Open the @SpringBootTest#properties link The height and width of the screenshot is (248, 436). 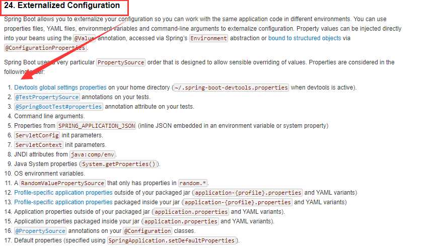click(x=58, y=107)
